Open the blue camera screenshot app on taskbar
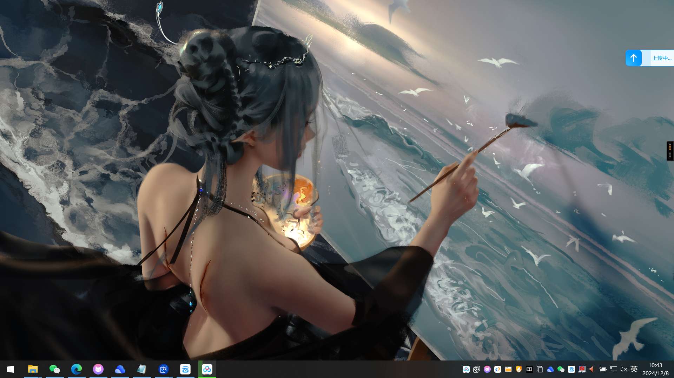The image size is (674, 378). [x=164, y=369]
